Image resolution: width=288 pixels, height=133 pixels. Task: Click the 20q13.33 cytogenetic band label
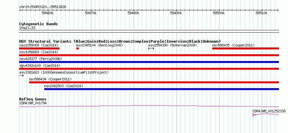(x=27, y=28)
